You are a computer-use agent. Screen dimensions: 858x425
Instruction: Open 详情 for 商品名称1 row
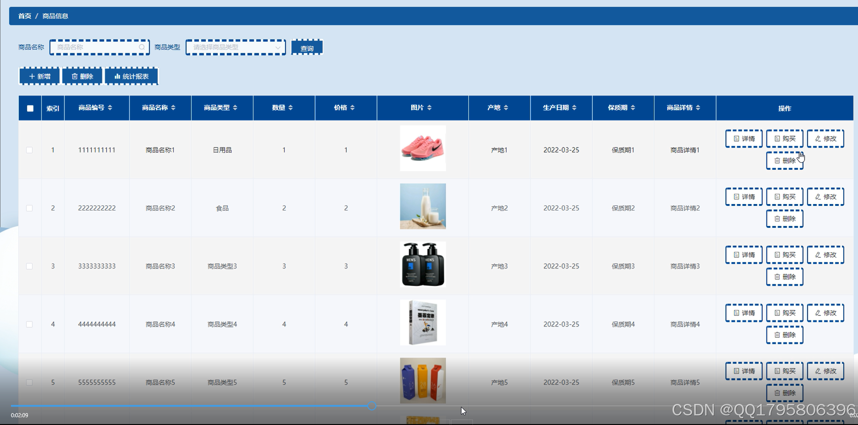743,138
